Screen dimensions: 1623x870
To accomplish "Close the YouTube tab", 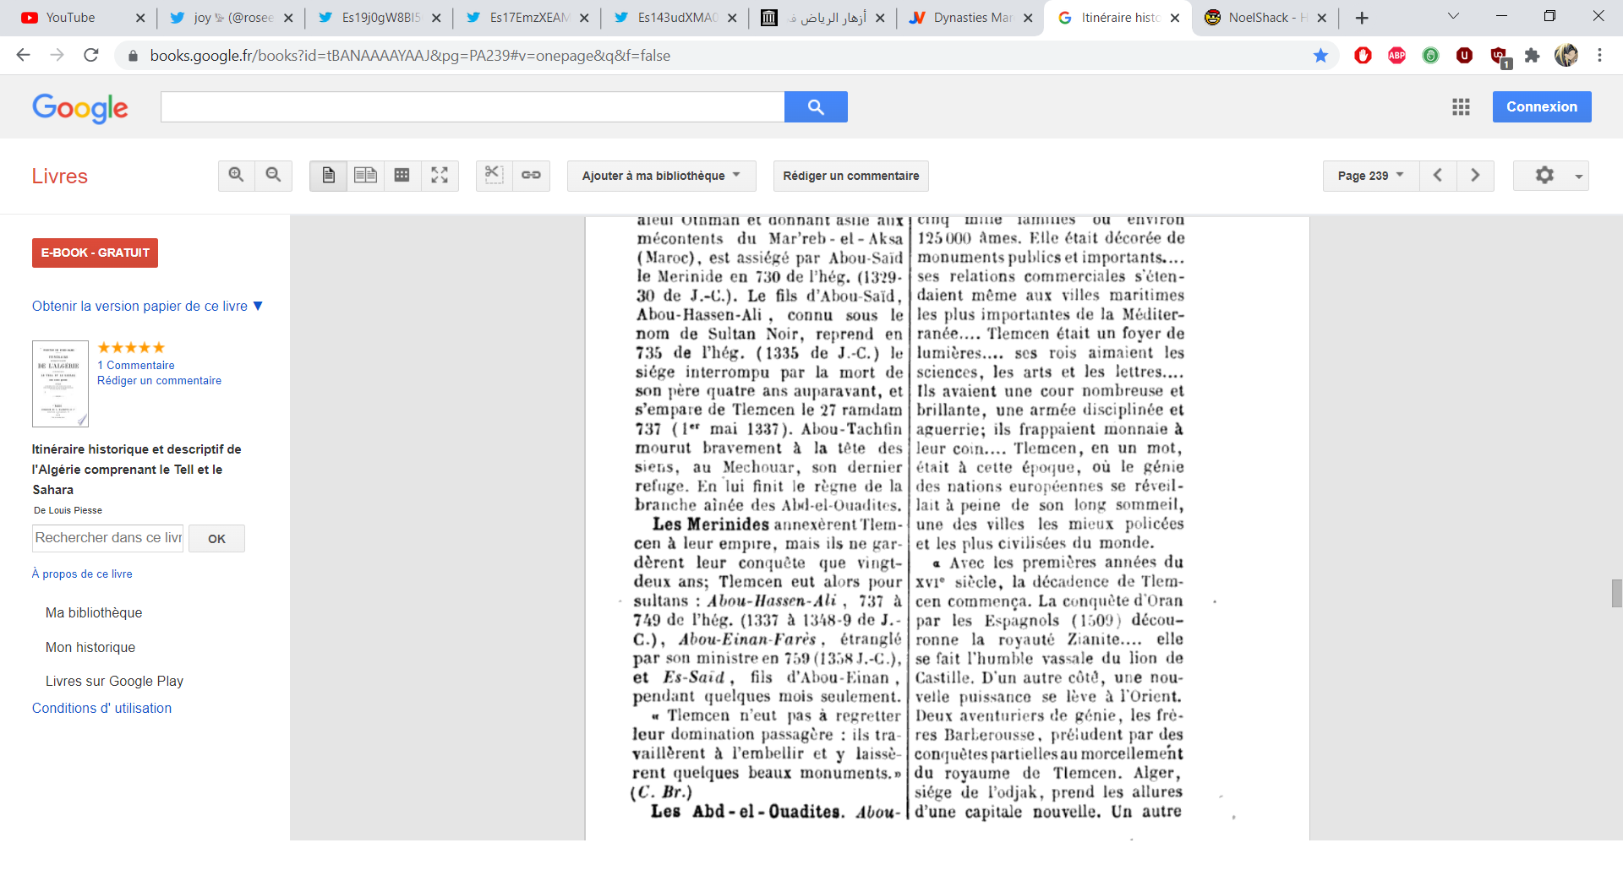I will pyautogui.click(x=140, y=18).
